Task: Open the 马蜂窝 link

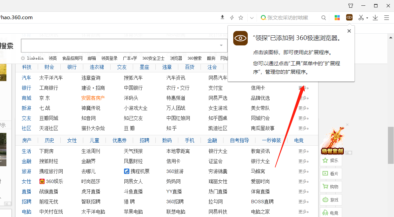Action: [258, 171]
